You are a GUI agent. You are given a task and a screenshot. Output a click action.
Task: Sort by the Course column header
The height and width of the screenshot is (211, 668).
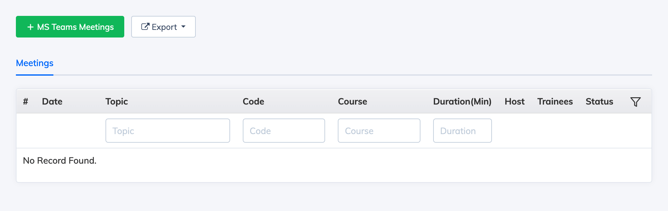click(352, 102)
